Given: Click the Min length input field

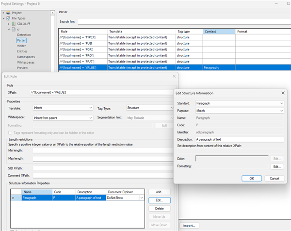Looking at the screenshot, I should [103, 150].
